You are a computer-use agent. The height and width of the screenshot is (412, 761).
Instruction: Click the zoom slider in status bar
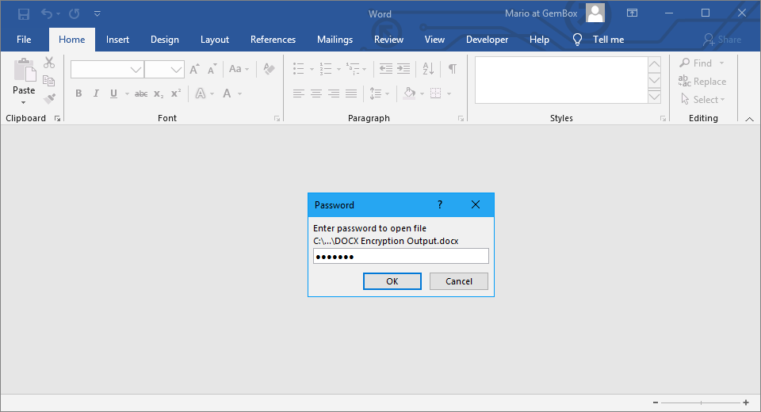701,402
